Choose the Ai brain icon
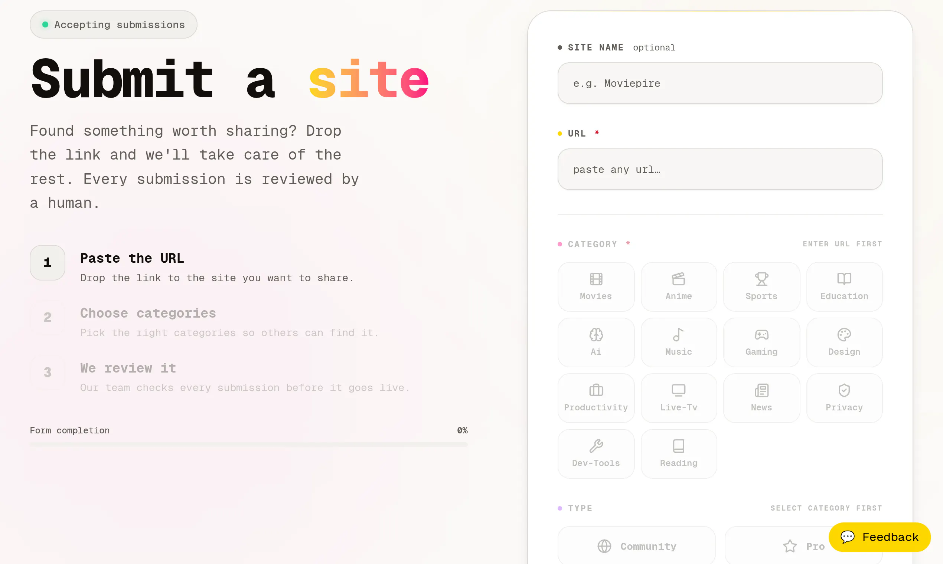 (x=596, y=335)
